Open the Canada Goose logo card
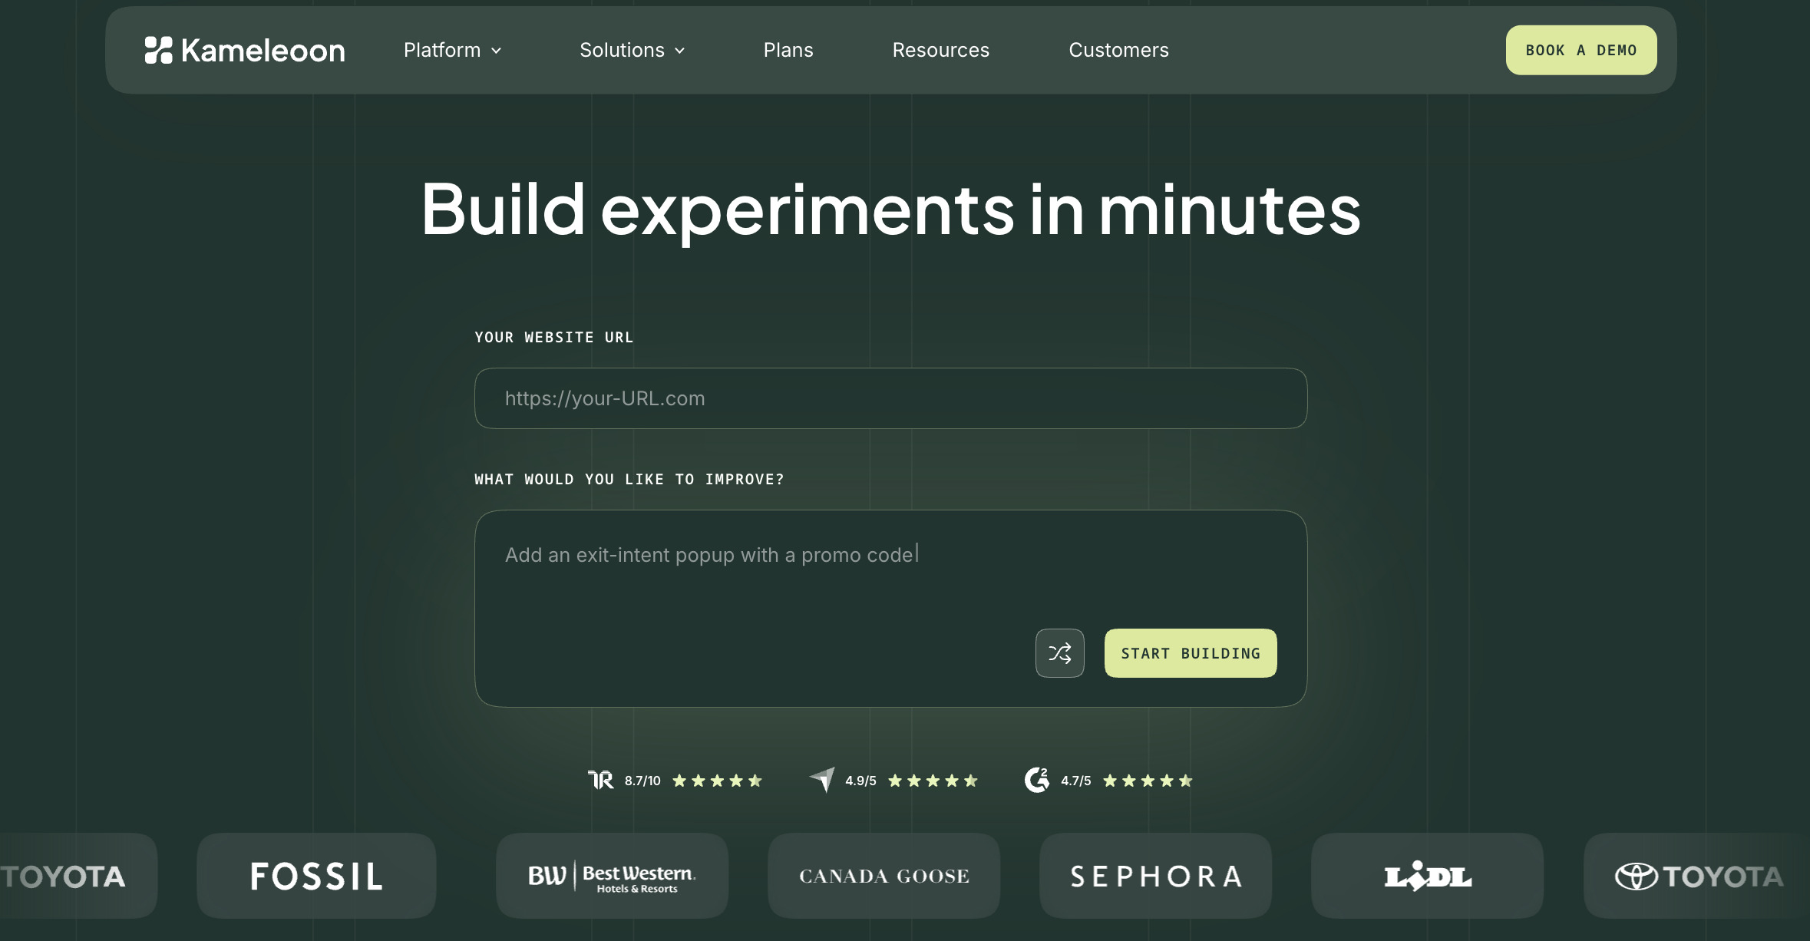 click(x=884, y=876)
